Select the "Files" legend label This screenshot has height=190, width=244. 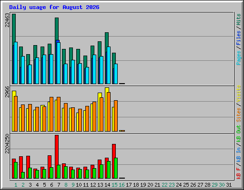239,38
